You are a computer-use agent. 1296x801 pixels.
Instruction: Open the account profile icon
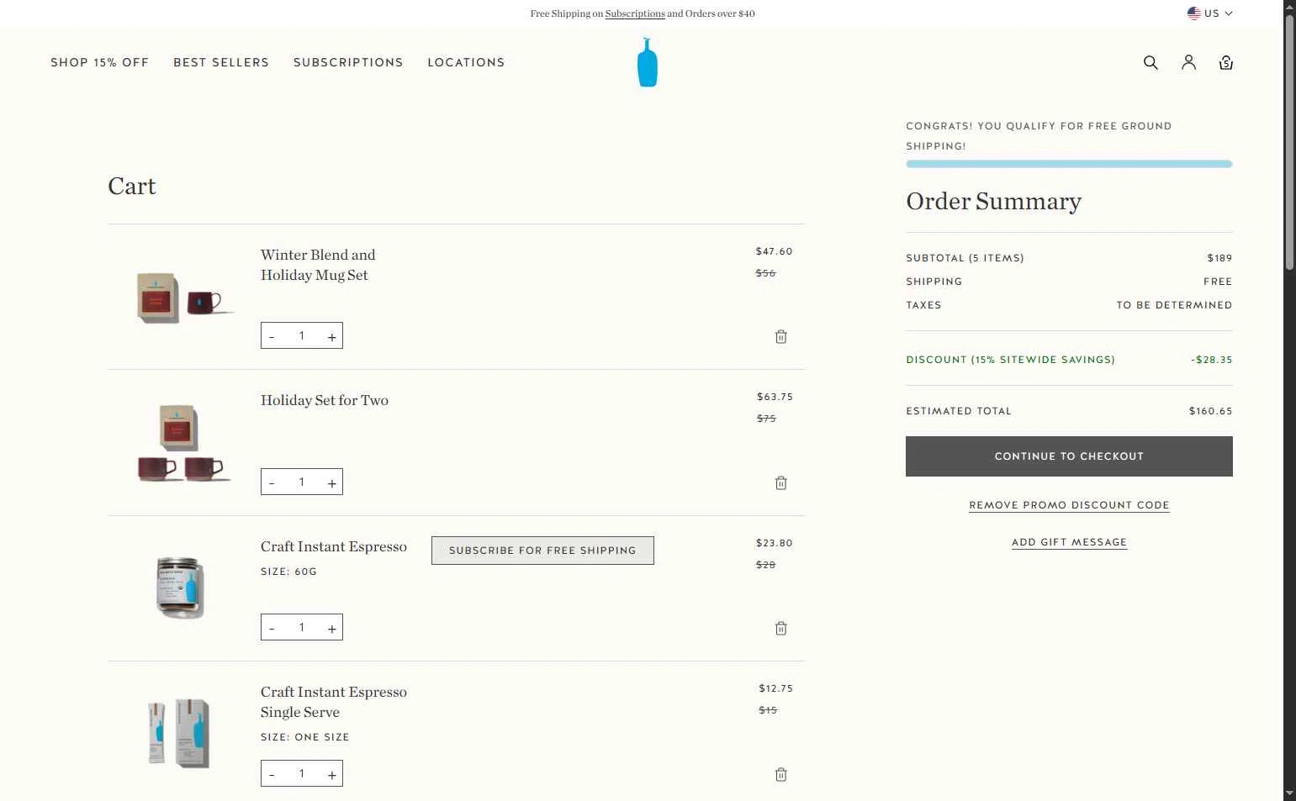(1188, 62)
